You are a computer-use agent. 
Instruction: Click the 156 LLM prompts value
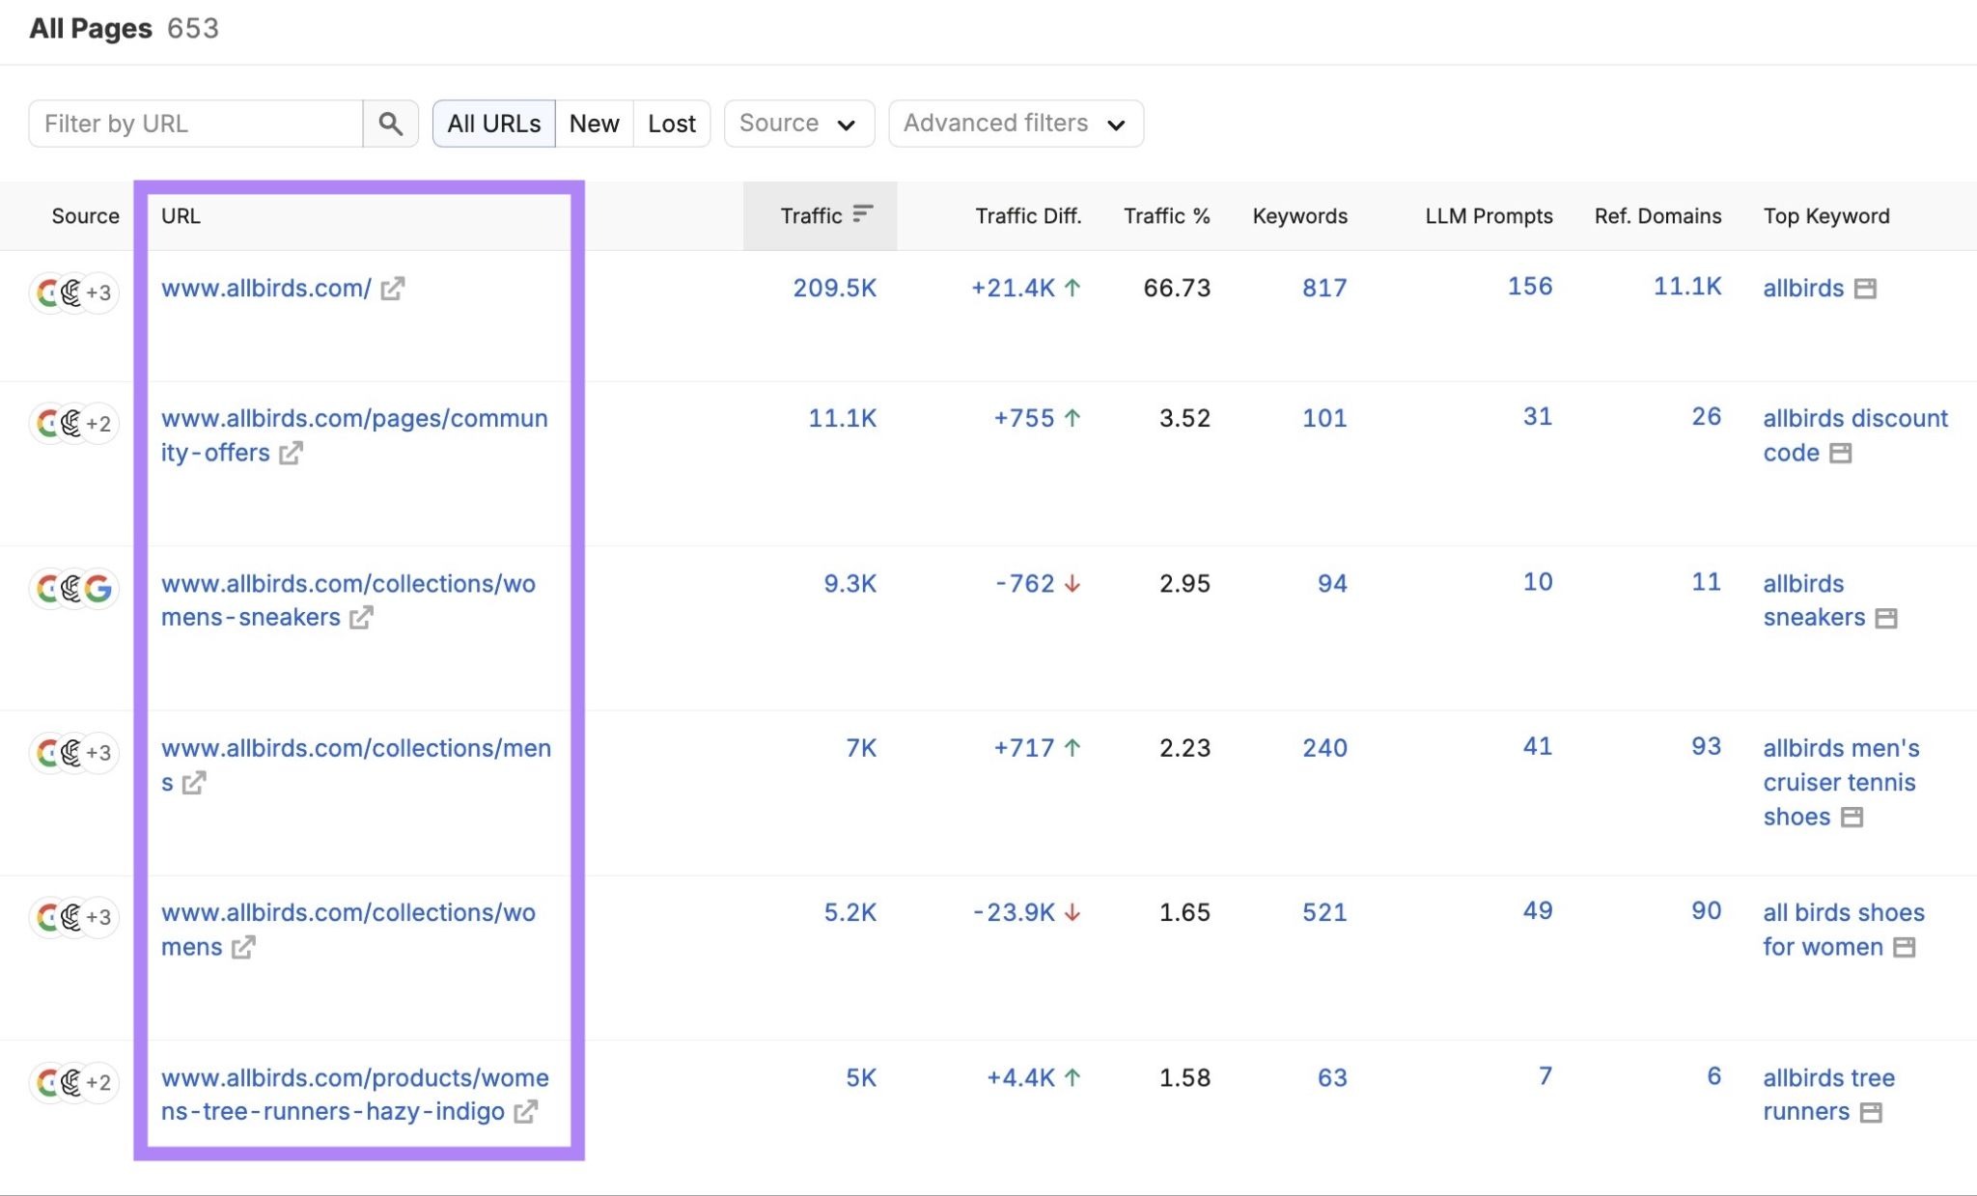(x=1530, y=286)
